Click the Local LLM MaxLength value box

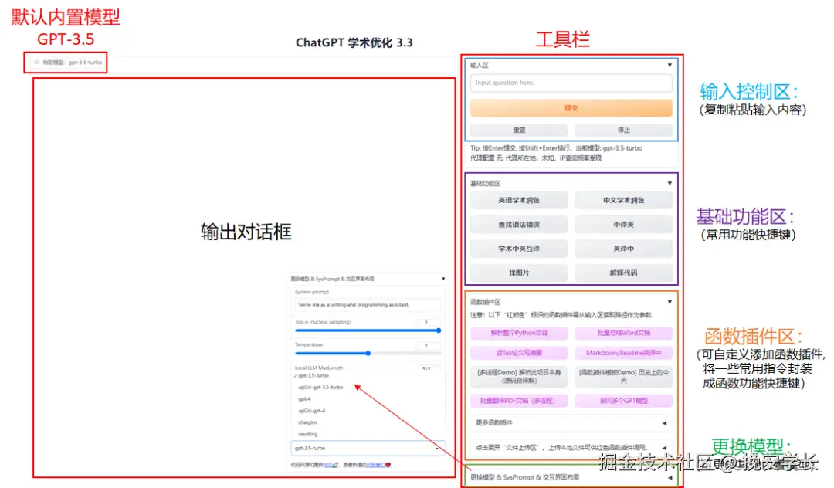point(428,368)
